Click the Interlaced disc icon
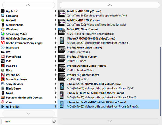This screenshot has width=162, height=125. [3, 47]
